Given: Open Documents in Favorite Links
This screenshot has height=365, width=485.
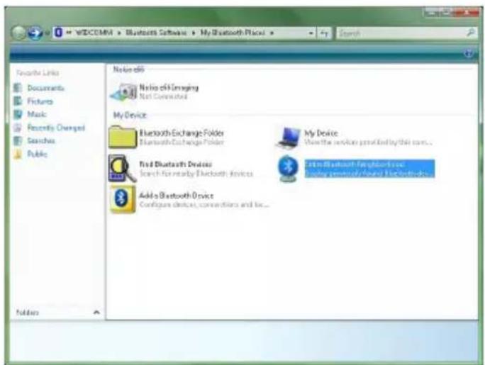Looking at the screenshot, I should coord(46,88).
